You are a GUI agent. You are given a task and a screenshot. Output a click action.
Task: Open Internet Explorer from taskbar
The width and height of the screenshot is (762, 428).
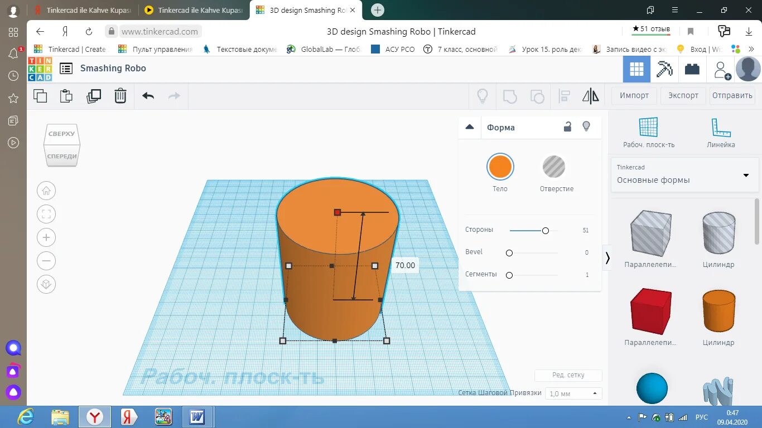coord(26,416)
